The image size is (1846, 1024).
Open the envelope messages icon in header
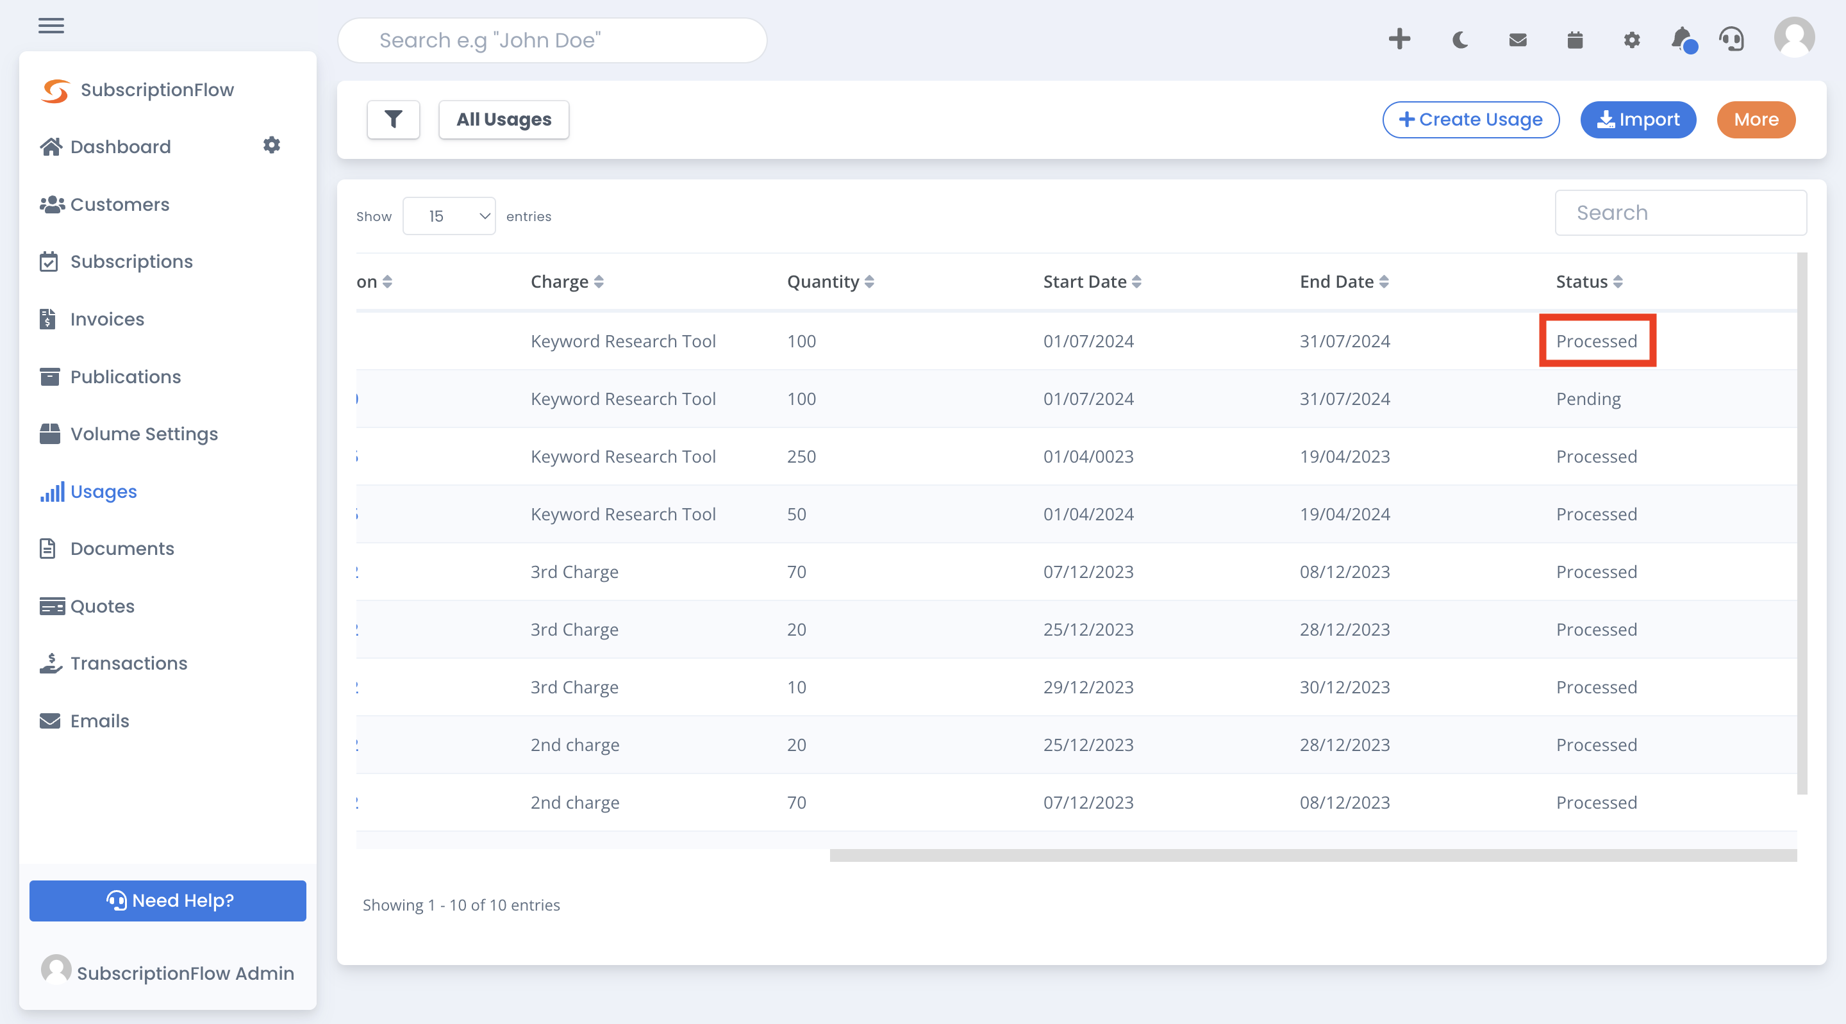[1517, 40]
